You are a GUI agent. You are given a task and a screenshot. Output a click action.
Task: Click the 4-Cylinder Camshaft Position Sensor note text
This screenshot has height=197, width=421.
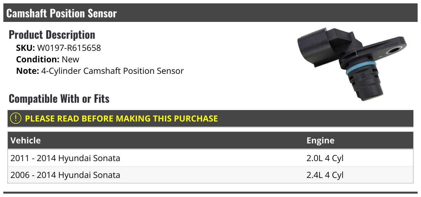(x=112, y=71)
